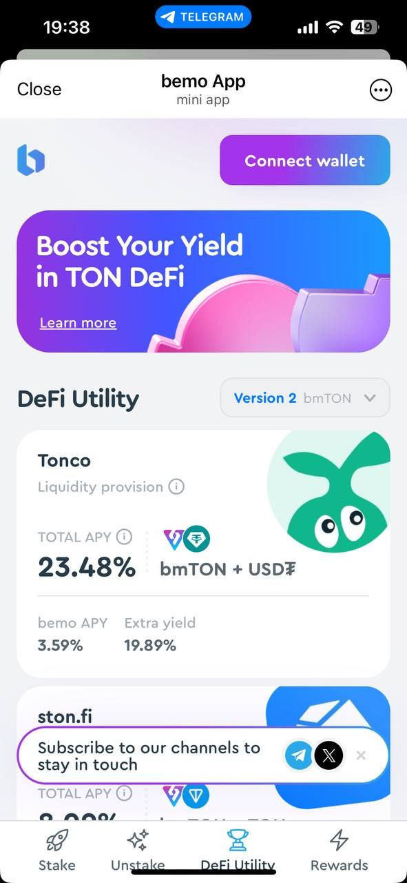
Task: Switch to the Unstake tab
Action: click(138, 851)
